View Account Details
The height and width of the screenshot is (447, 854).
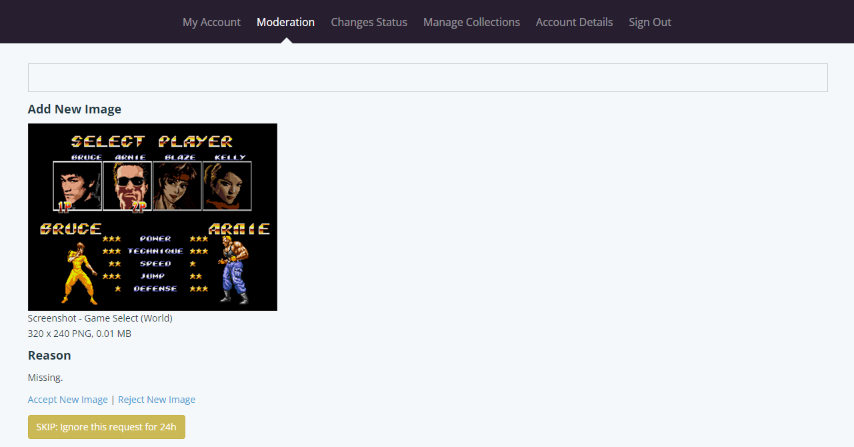(574, 22)
